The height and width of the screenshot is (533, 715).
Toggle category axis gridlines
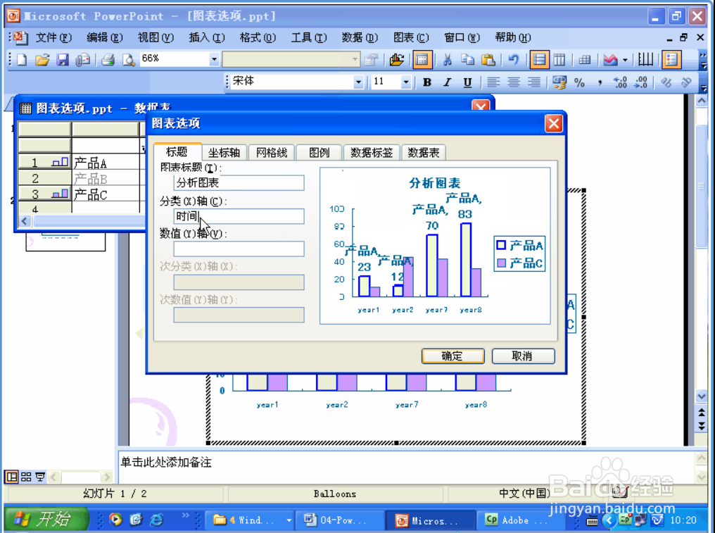click(x=645, y=60)
